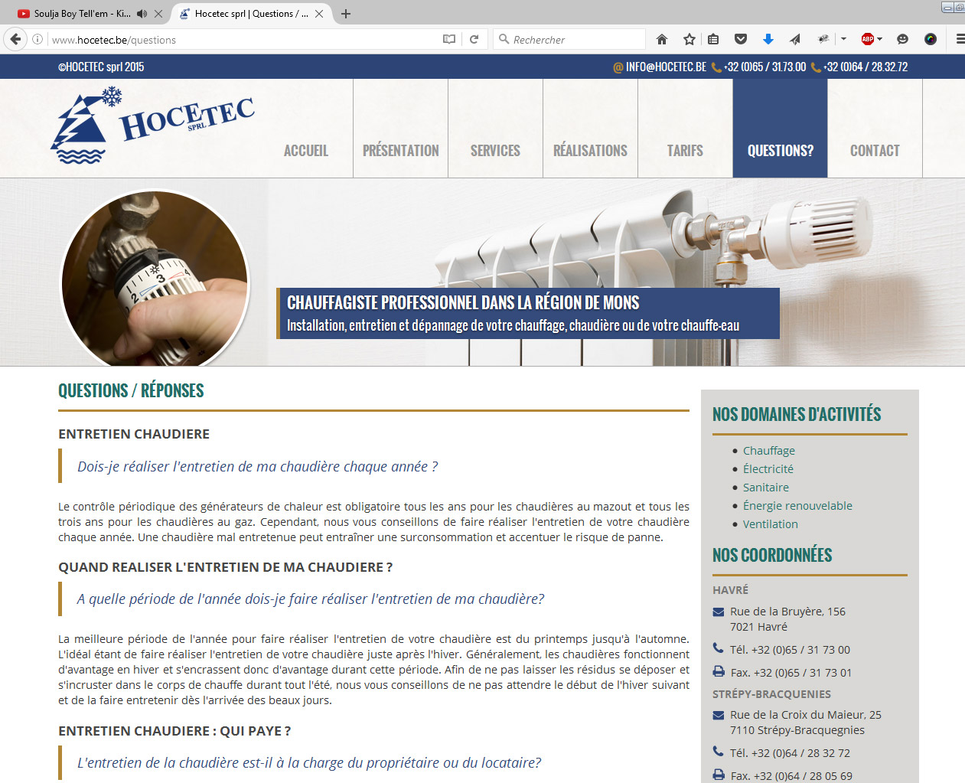
Task: Open the PRÉSENTATION menu item
Action: tap(401, 151)
